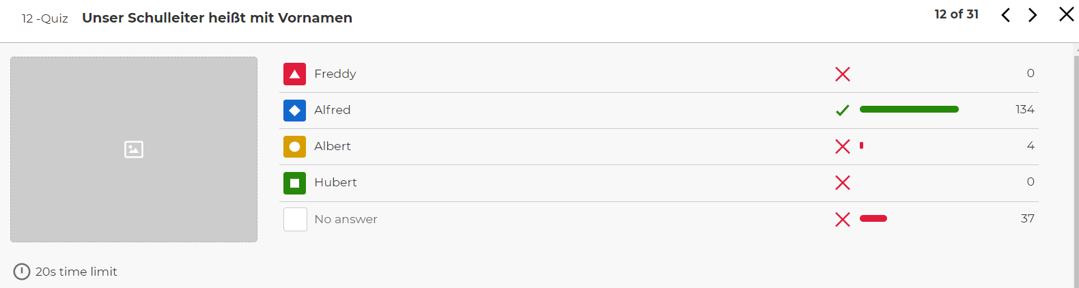Viewport: 1079px width, 288px height.
Task: Click the red result bar for No answer
Action: coord(873,218)
